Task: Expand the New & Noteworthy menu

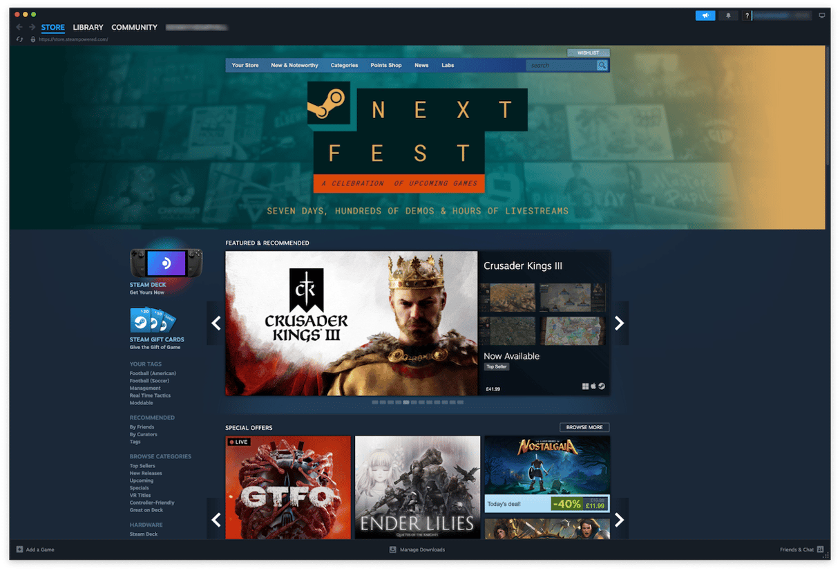Action: click(x=294, y=66)
